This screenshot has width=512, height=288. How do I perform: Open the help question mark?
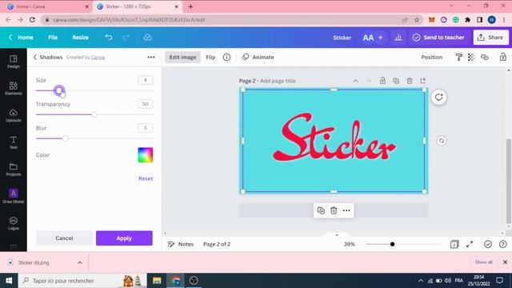[503, 244]
